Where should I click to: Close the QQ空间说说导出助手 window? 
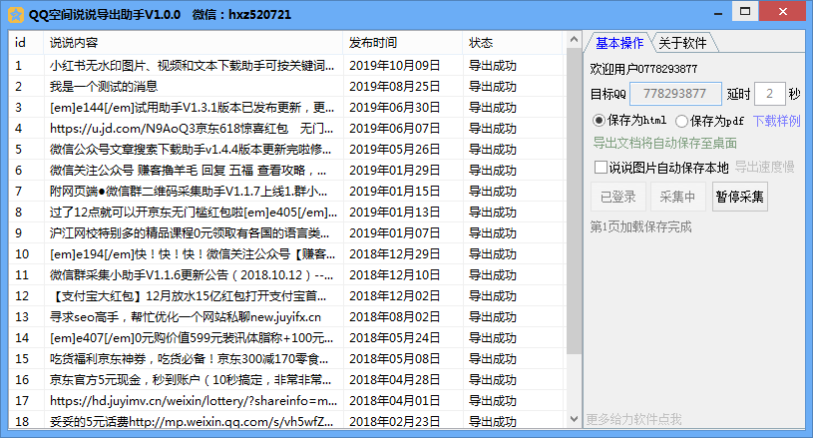tap(783, 11)
